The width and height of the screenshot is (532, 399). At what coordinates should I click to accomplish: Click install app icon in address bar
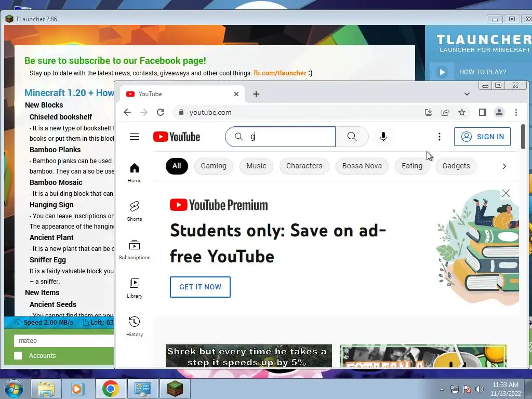tap(429, 112)
